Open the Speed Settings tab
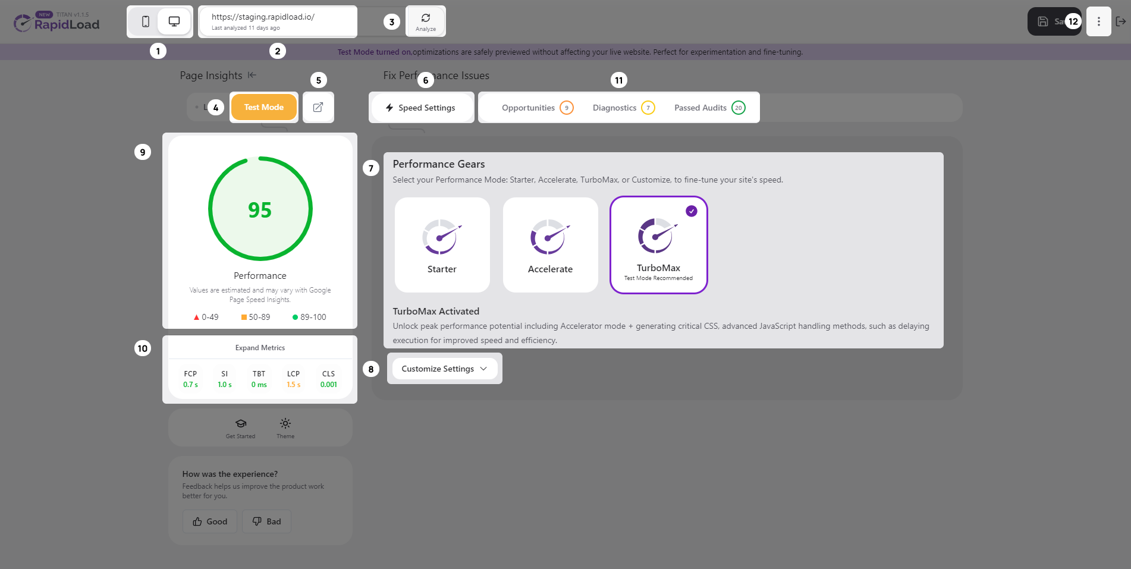Screen dimensions: 1131x569 pyautogui.click(x=421, y=108)
